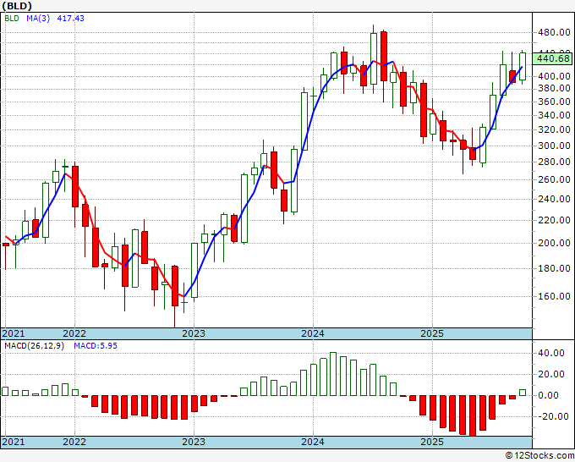Viewport: 575px width, 462px height.
Task: Click the 320.00 price axis label
Action: click(554, 129)
